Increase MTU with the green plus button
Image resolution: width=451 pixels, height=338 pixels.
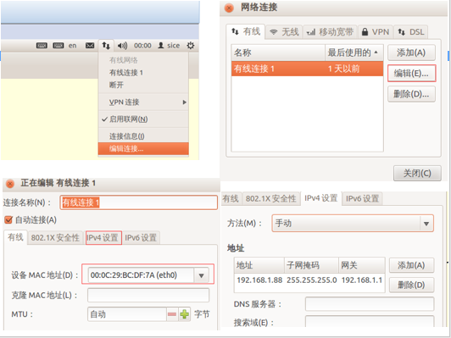184,314
